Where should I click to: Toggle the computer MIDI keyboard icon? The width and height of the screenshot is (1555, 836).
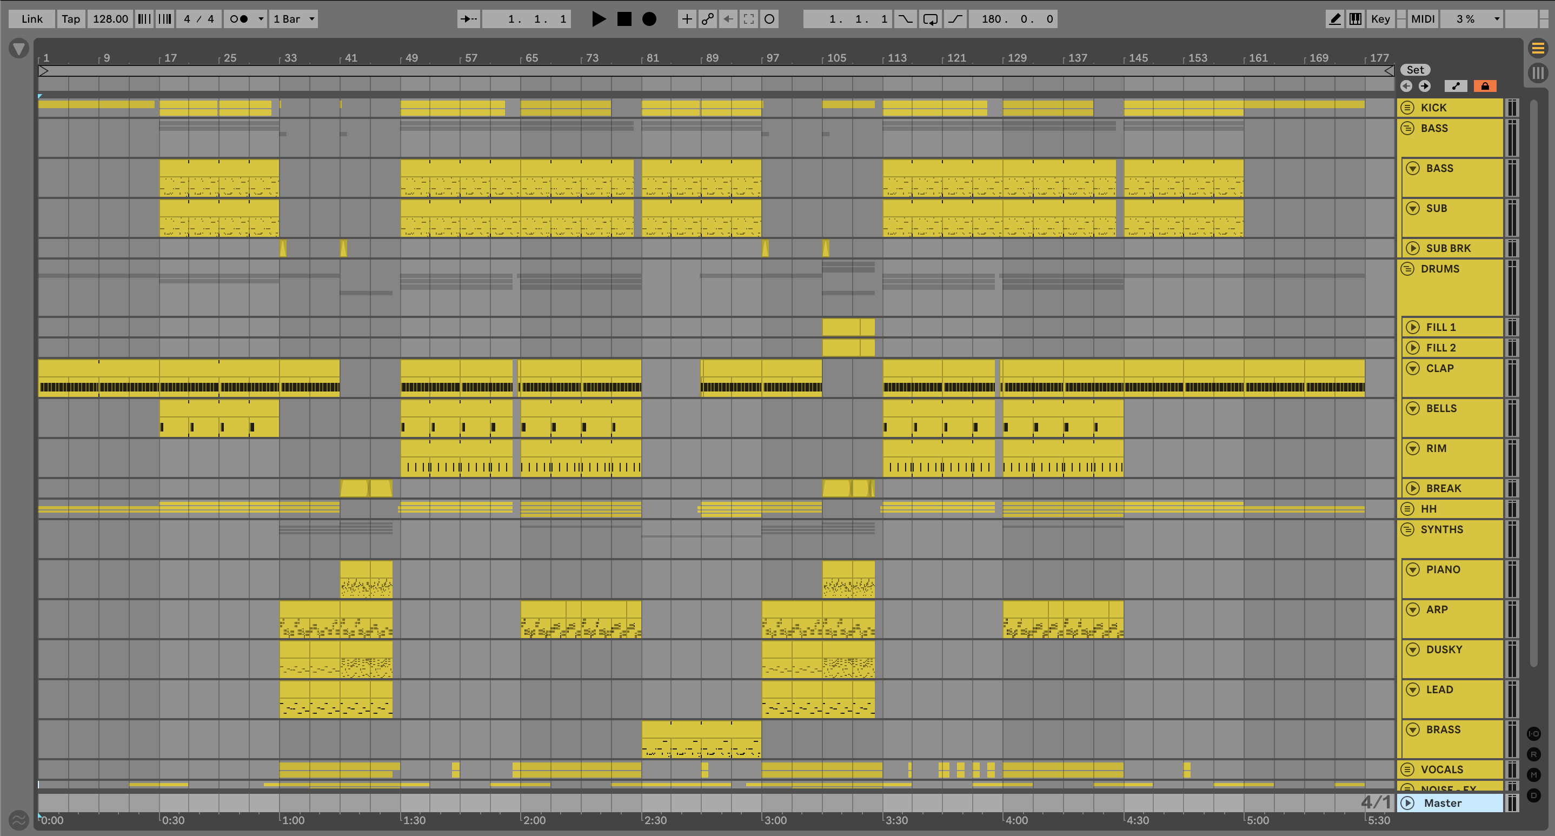(x=1355, y=19)
